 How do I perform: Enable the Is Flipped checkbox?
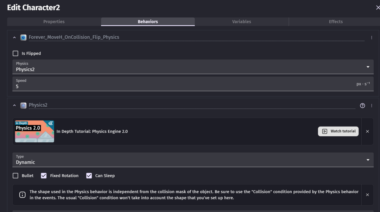[x=16, y=53]
